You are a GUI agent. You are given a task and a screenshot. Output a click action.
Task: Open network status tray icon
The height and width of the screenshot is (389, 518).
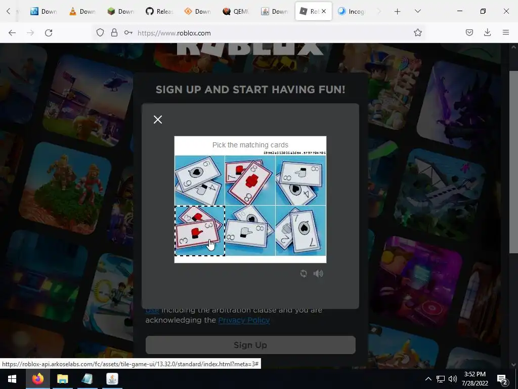pyautogui.click(x=441, y=379)
